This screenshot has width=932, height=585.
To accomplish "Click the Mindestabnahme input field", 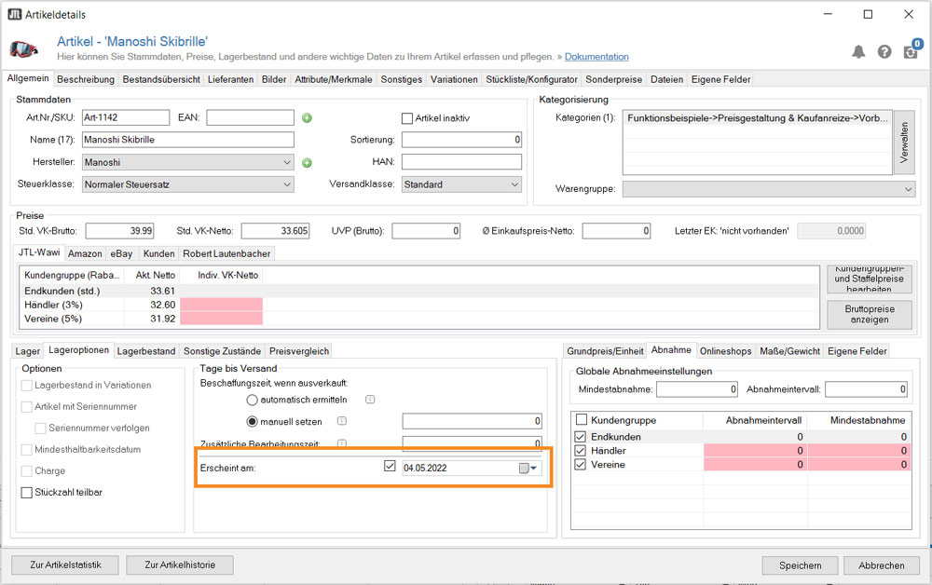I will tap(697, 389).
